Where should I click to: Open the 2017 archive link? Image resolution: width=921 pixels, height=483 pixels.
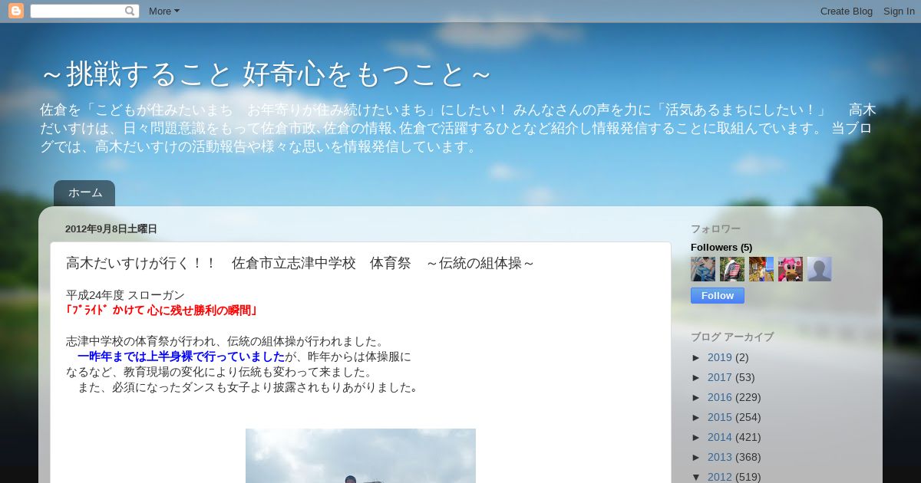tap(720, 377)
